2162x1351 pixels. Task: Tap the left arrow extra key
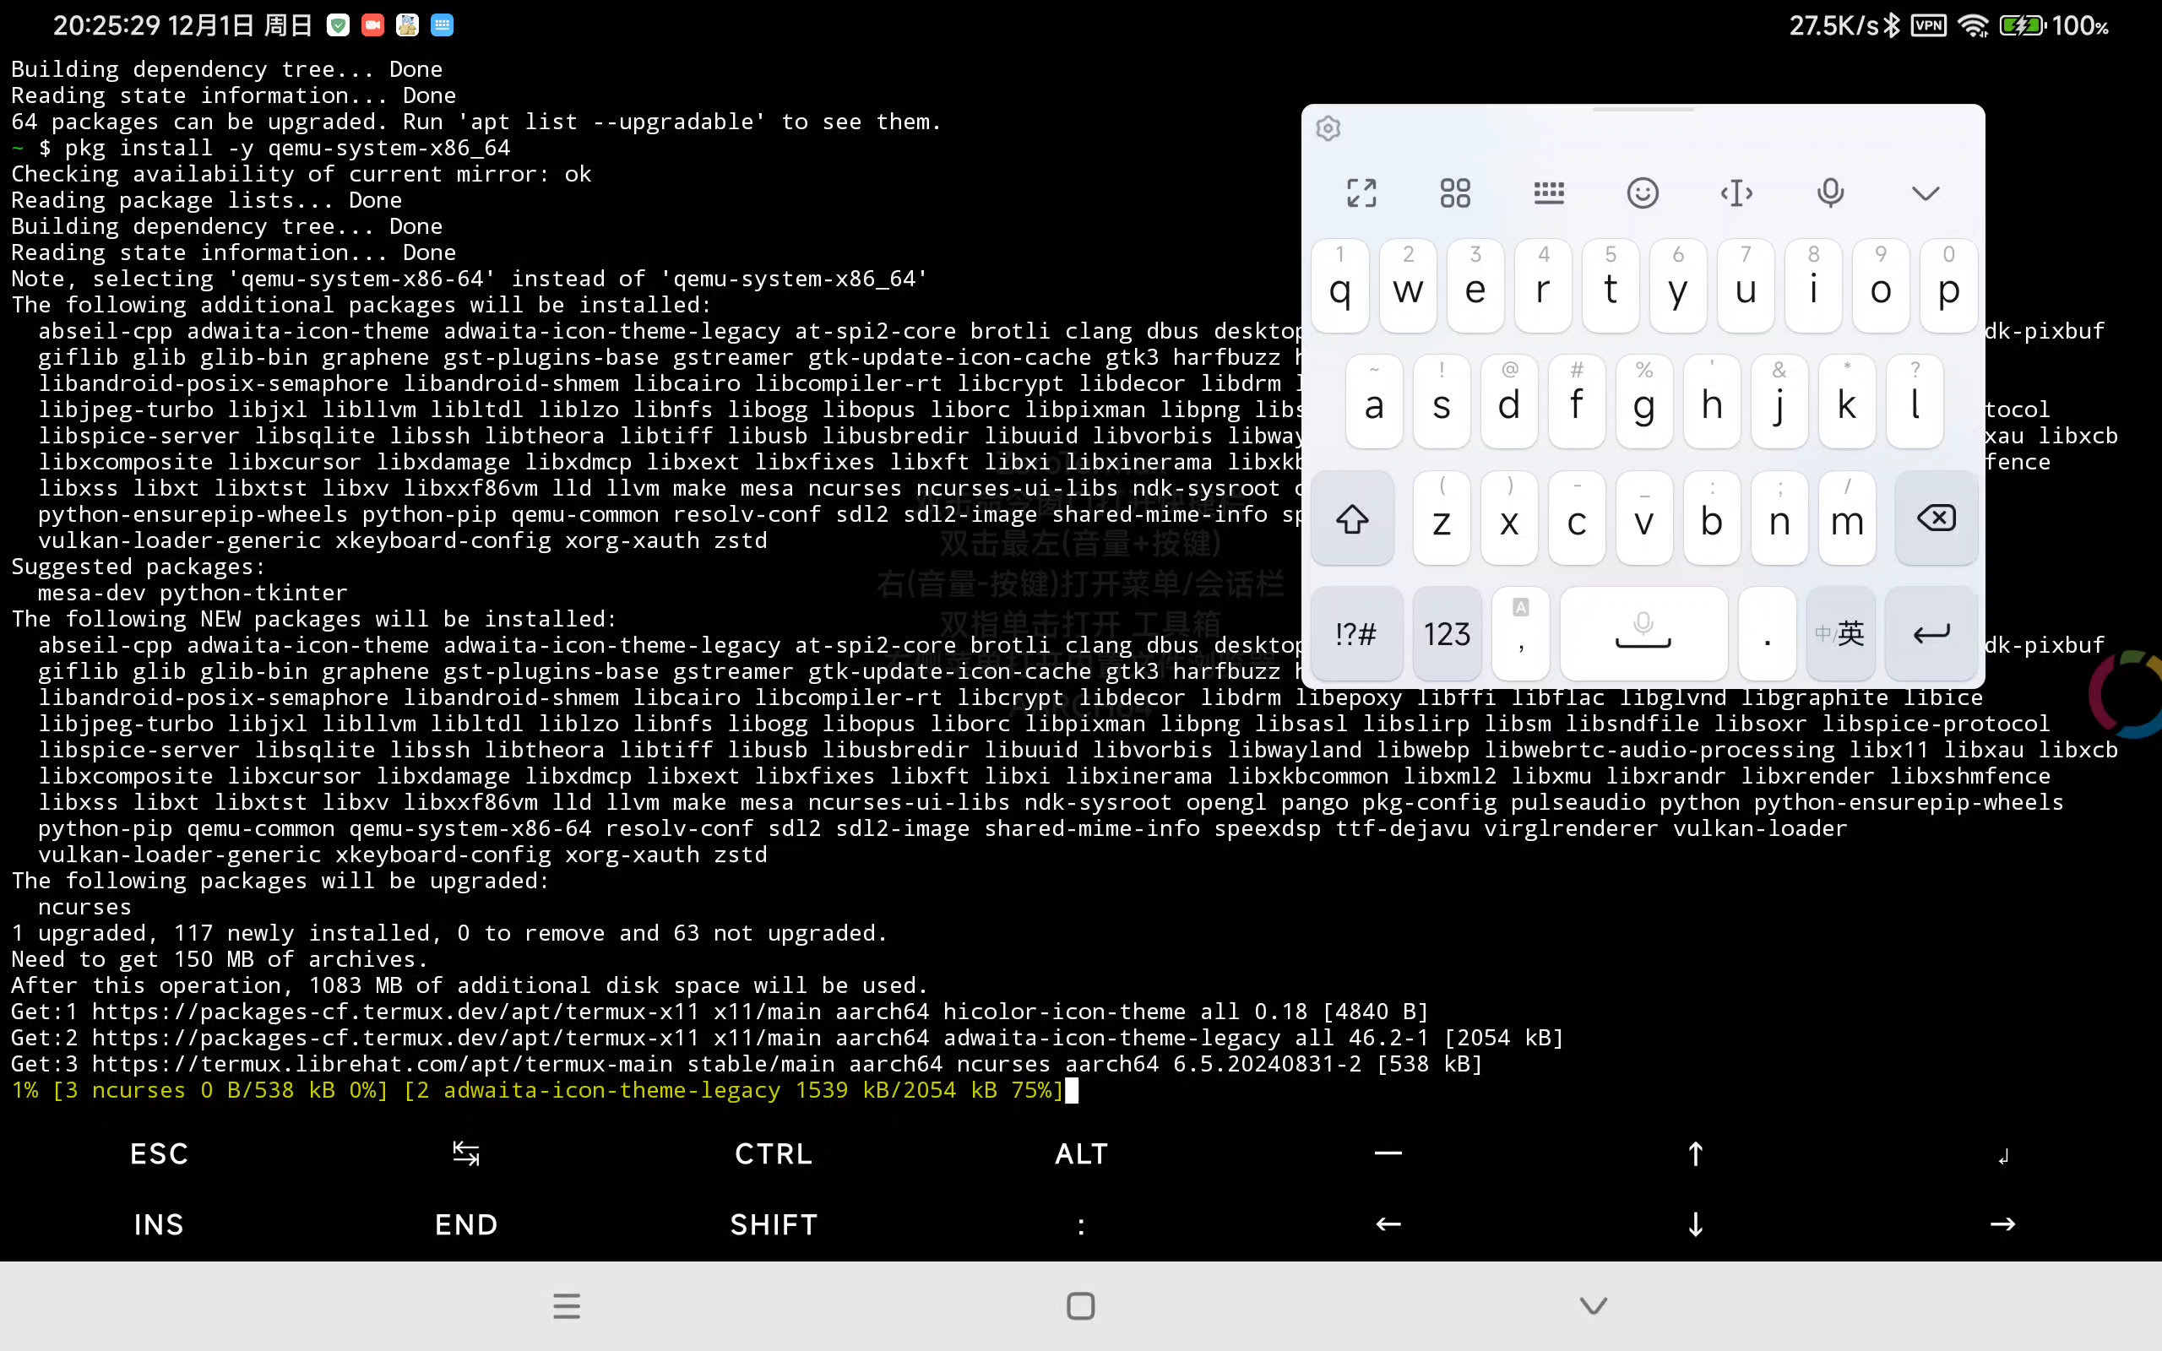1388,1224
